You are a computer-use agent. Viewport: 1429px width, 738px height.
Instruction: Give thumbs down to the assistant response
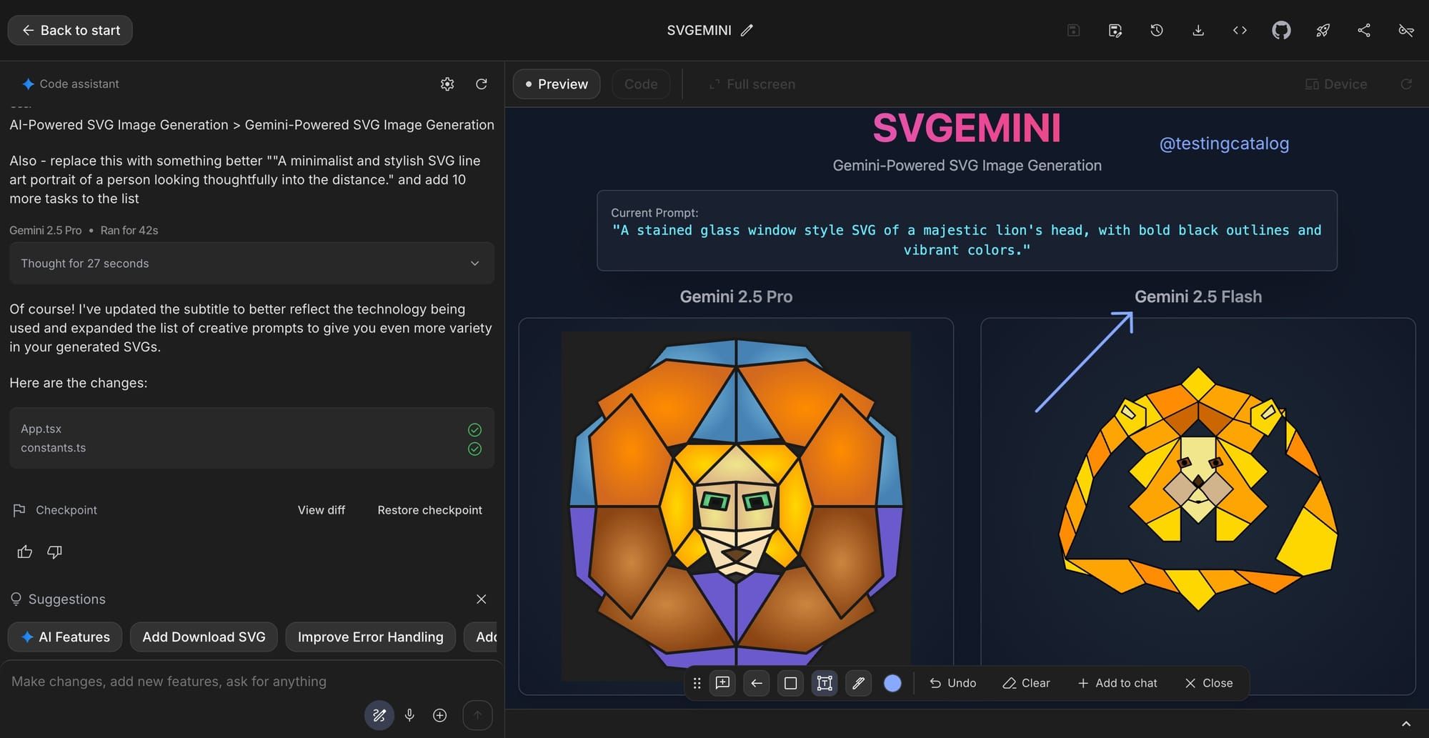tap(54, 552)
